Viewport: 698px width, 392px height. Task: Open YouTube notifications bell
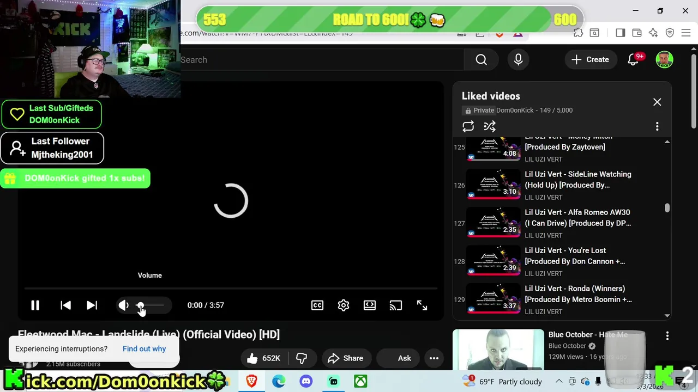click(633, 60)
